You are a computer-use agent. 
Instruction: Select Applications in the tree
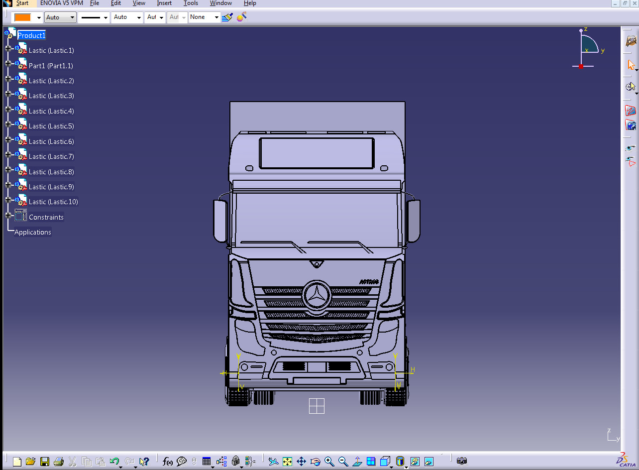pos(33,232)
